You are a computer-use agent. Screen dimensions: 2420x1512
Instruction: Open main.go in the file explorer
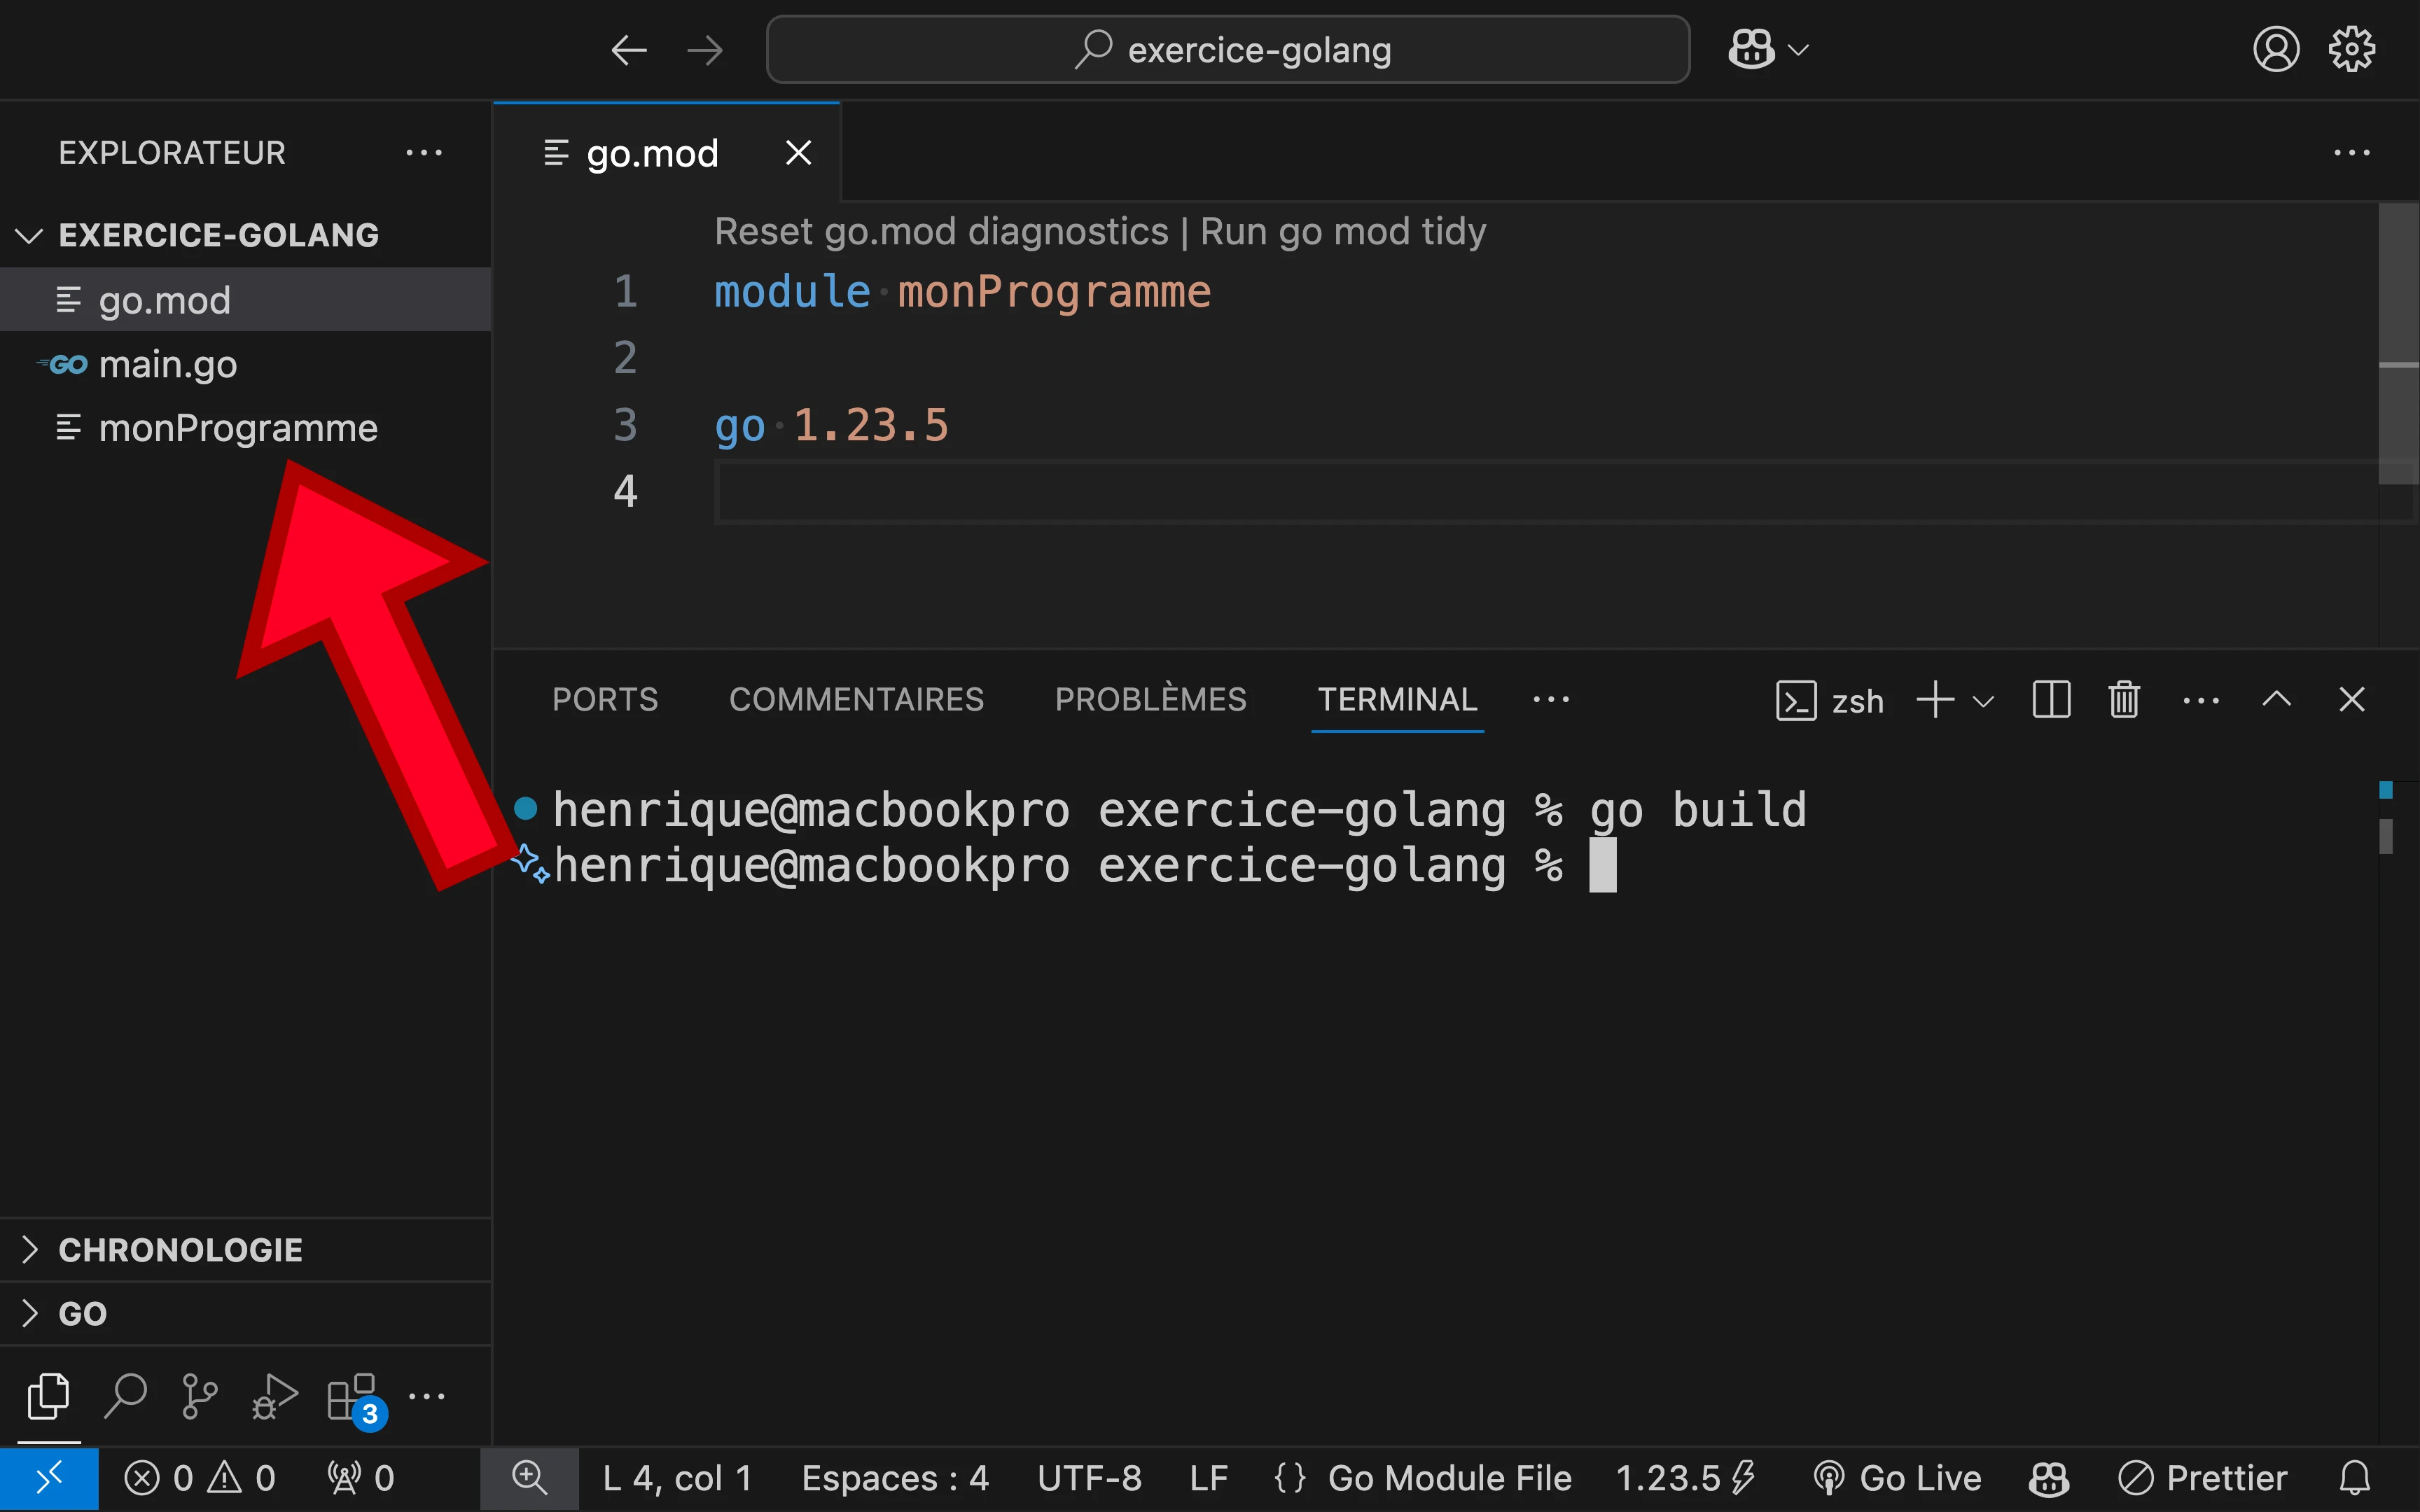[x=245, y=364]
